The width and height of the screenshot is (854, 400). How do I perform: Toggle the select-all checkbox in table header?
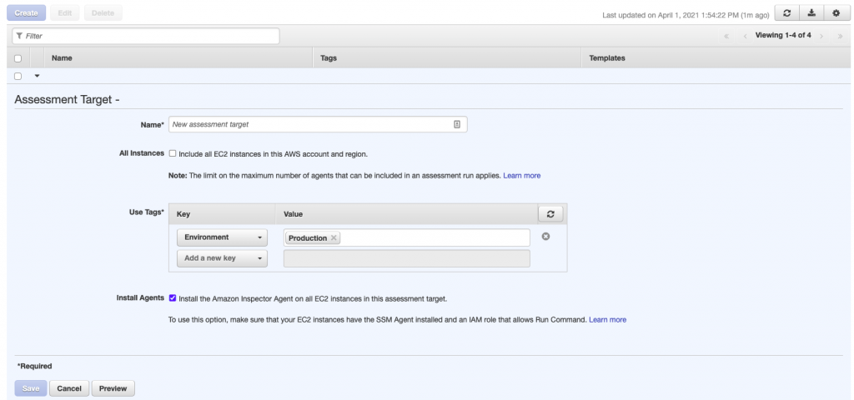coord(18,58)
